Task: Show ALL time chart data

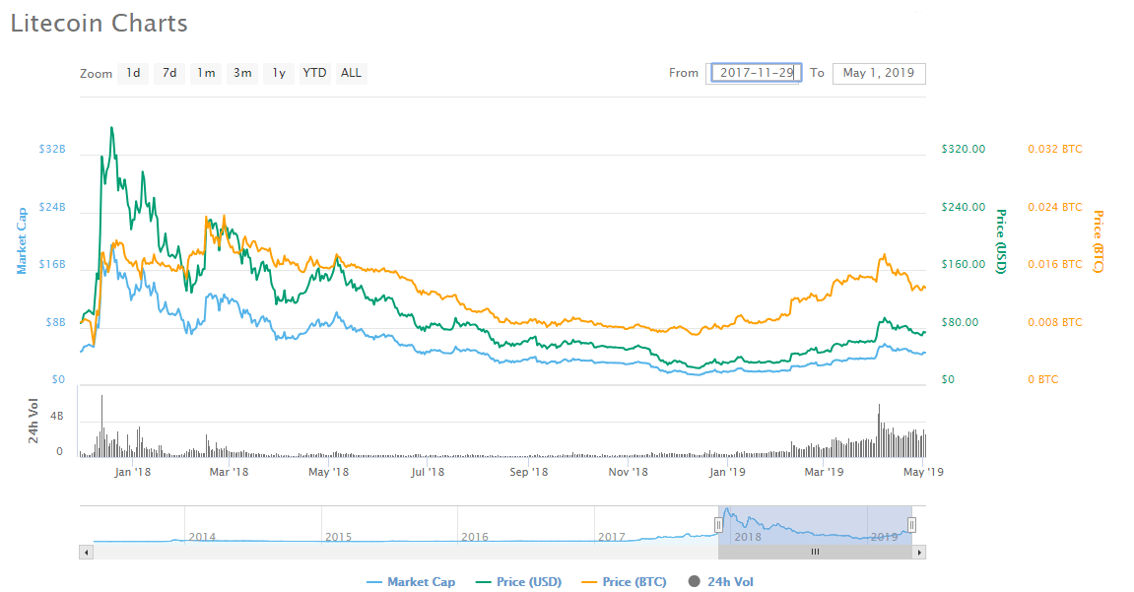Action: [x=351, y=73]
